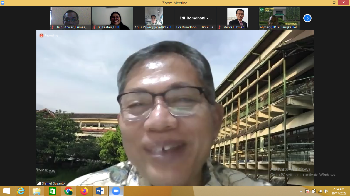Expand the hidden system tray icons arrow
Screen dimensions: 350x196
[x=301, y=191]
